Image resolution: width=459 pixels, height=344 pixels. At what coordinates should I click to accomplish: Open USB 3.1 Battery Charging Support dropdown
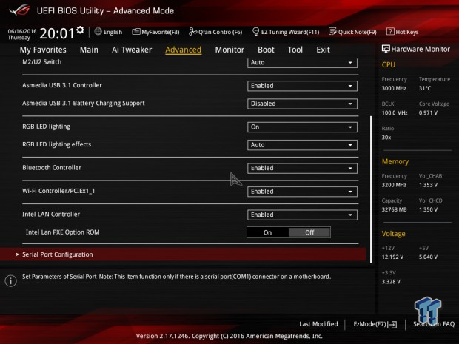tap(302, 104)
